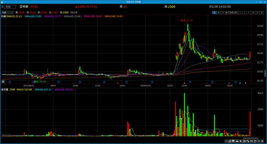This screenshot has width=267, height=144.
Task: Click the volume MA(120) 448.13 label
Action: [x=64, y=89]
